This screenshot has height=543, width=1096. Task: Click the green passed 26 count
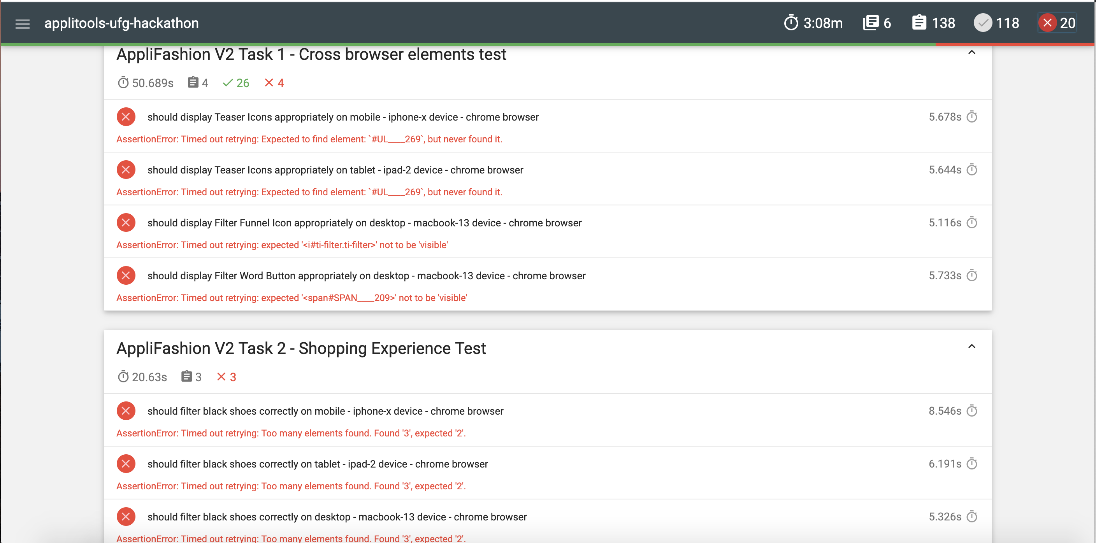[236, 83]
